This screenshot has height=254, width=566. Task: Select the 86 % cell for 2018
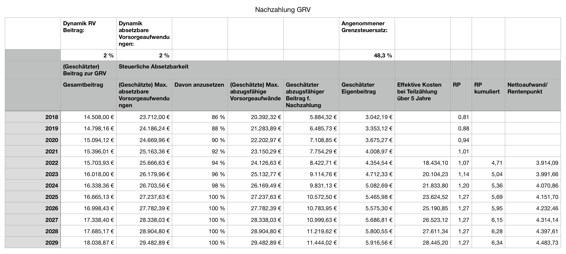click(x=199, y=117)
